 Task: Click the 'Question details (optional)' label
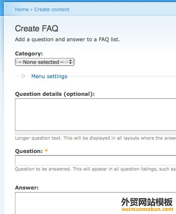click(x=55, y=94)
